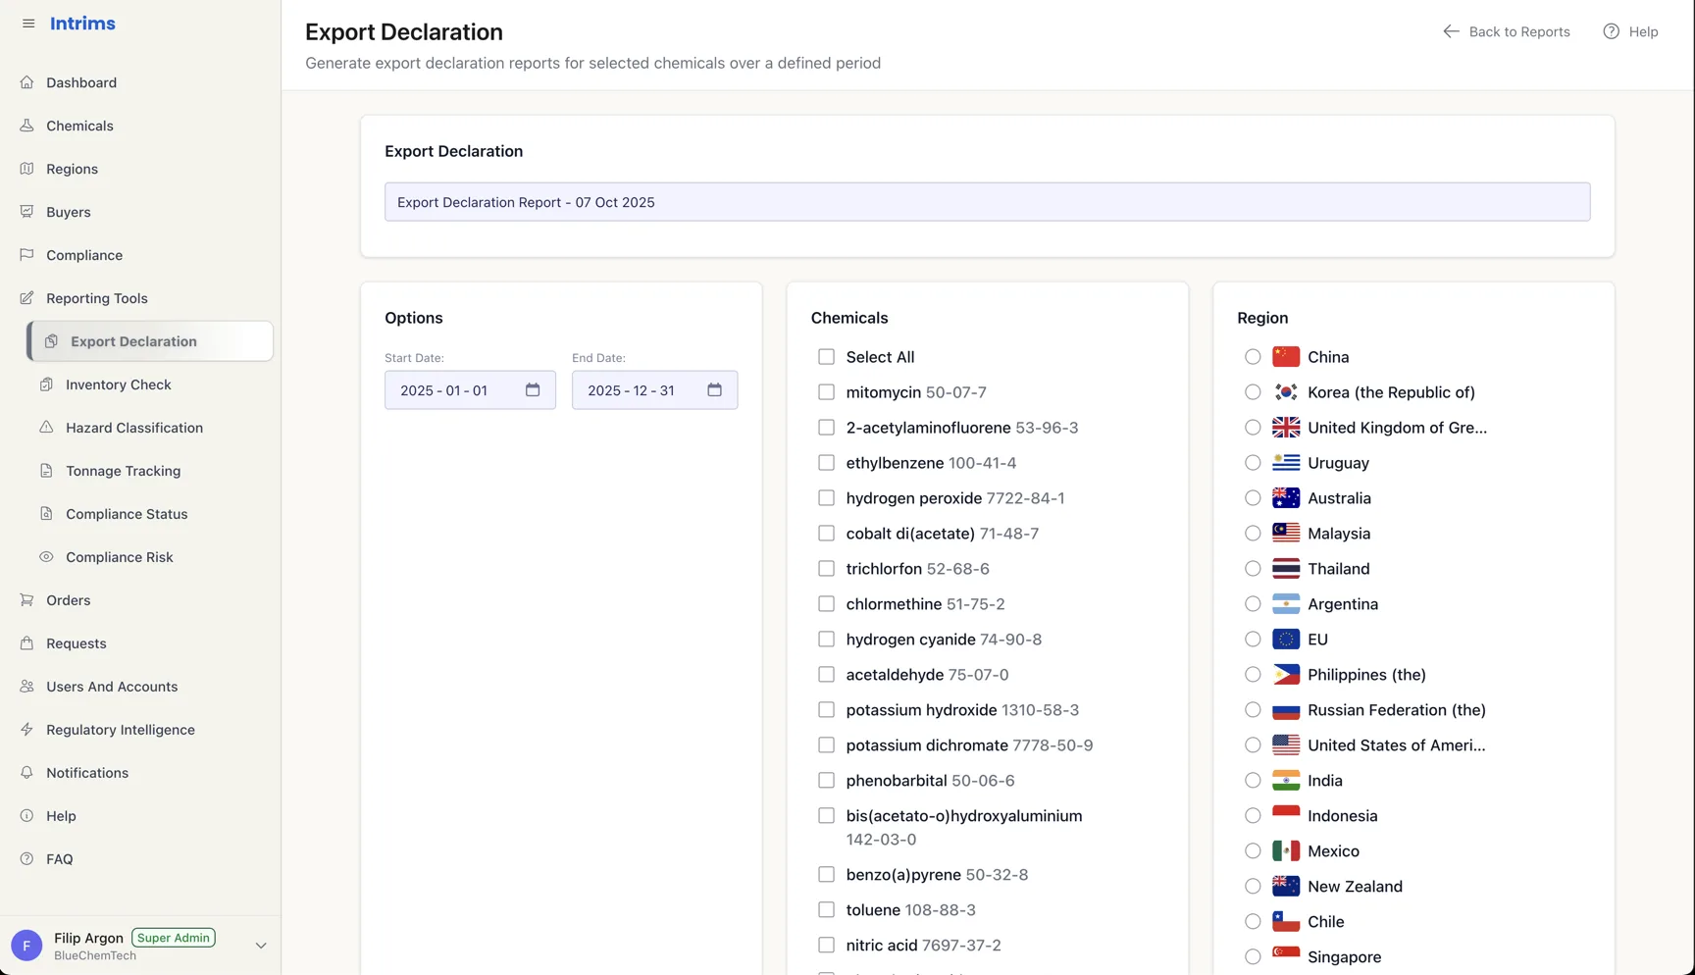Open the End Date calendar picker icon
The image size is (1695, 975).
coord(715,390)
